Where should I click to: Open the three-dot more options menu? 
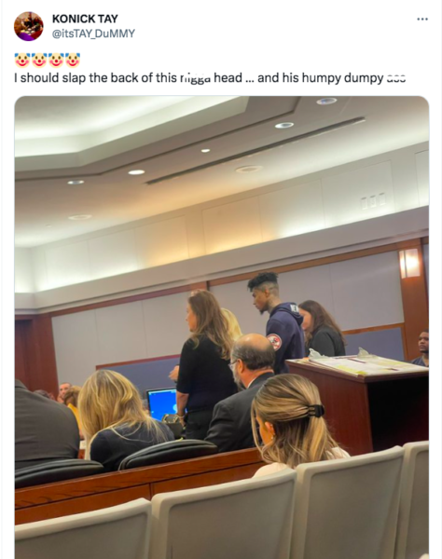tap(422, 20)
